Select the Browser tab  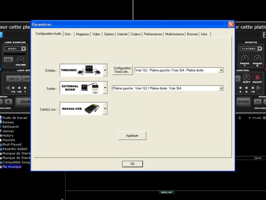(x=192, y=34)
